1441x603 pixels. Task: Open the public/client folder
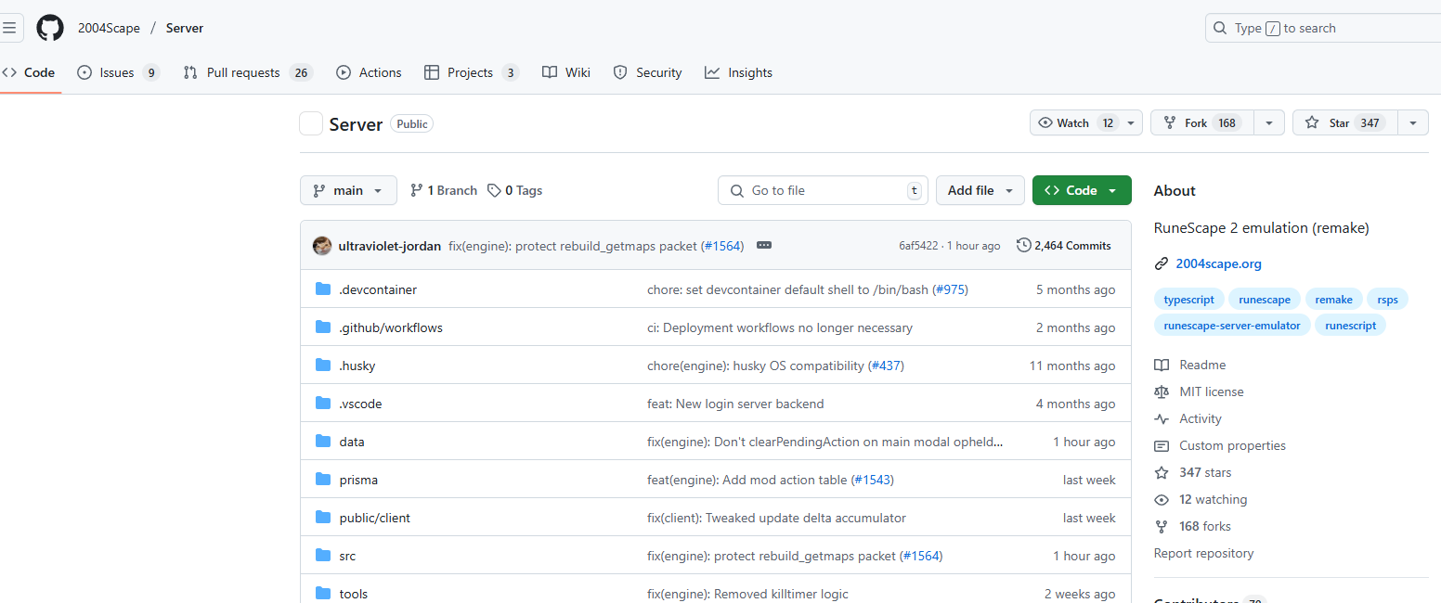[375, 518]
